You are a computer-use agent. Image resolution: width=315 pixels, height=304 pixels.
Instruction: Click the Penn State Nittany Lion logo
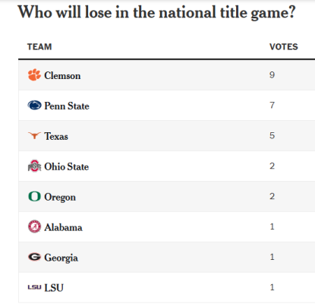point(34,106)
